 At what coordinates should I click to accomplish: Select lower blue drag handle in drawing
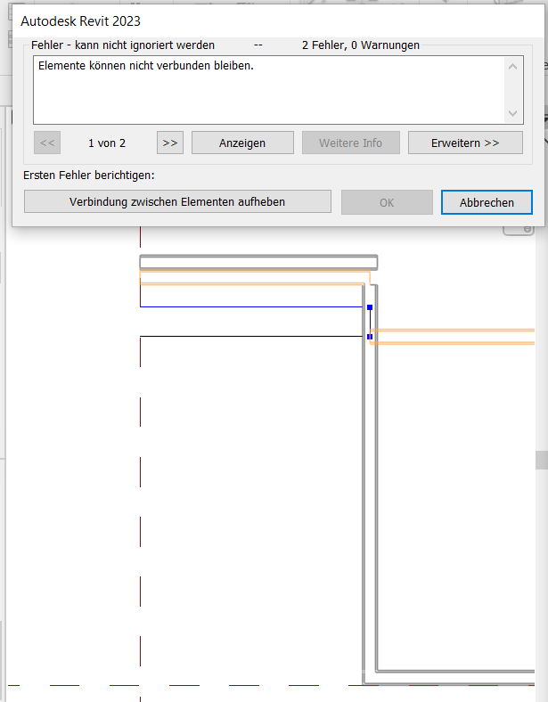[370, 337]
